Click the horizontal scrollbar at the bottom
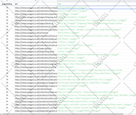The image size is (136, 115). 63,114
